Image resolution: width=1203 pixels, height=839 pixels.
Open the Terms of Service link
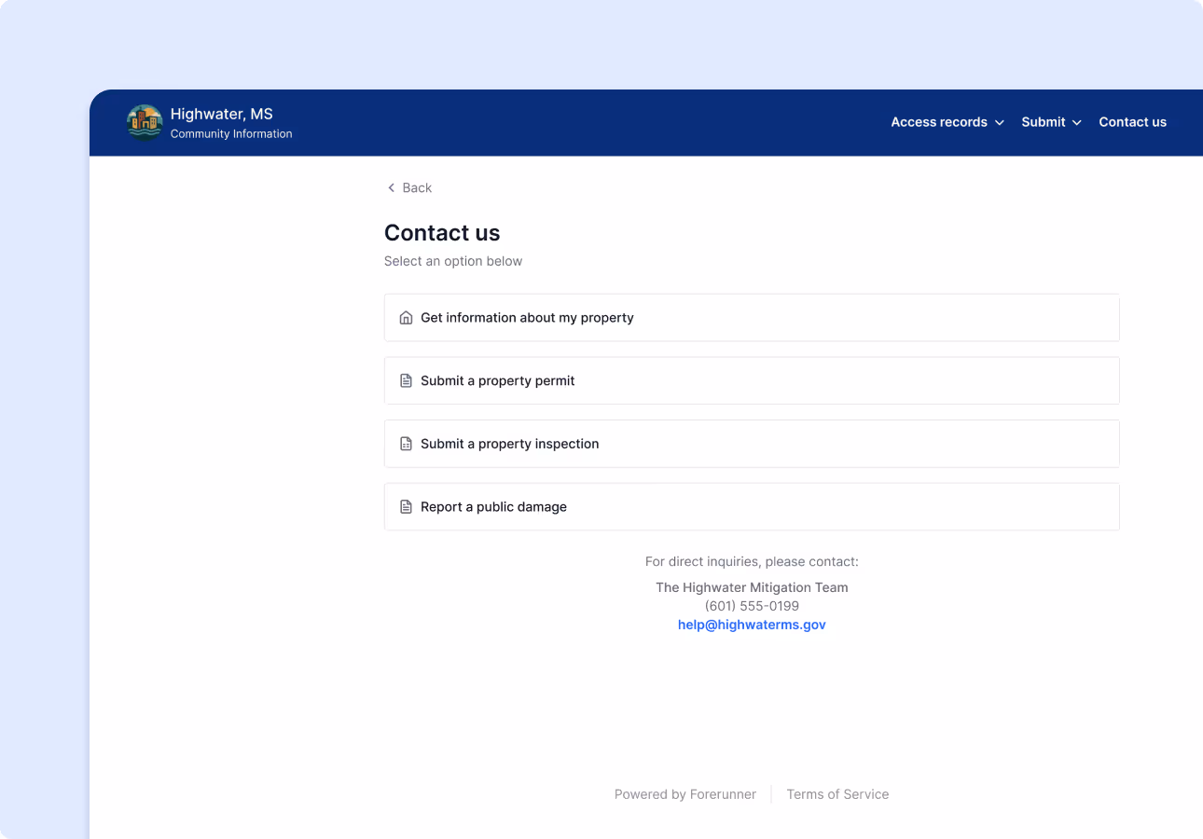(837, 794)
